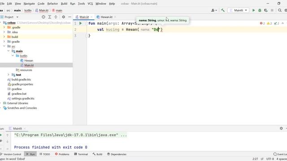
Task: Close the Main.kt editor tab
Action: pyautogui.click(x=91, y=17)
